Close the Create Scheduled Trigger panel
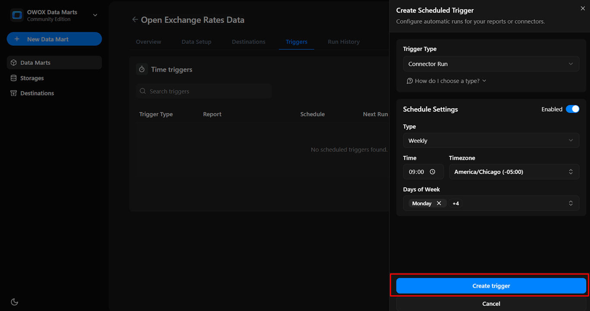Screen dimensions: 590x311 point(583,9)
